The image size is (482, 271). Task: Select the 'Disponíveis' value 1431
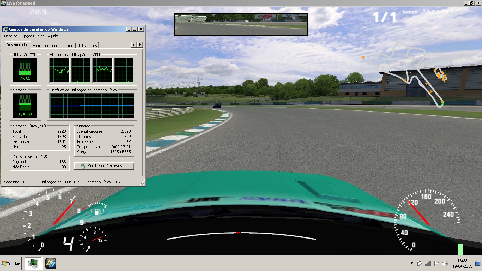61,141
